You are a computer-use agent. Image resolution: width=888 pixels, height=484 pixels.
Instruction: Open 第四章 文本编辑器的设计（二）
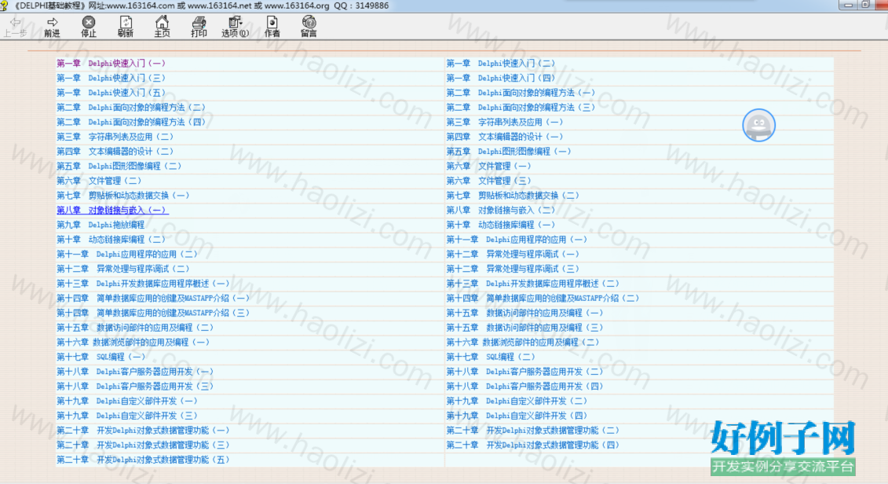115,152
